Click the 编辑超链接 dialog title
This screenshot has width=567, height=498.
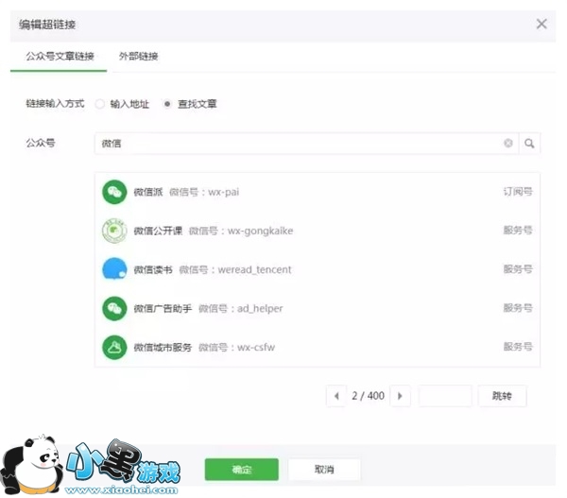point(47,25)
